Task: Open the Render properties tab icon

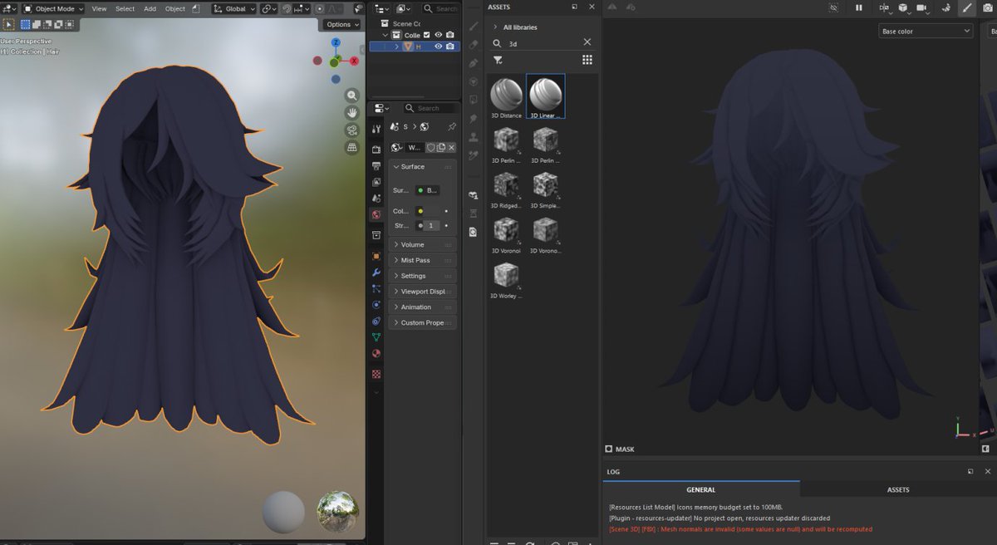Action: 376,150
